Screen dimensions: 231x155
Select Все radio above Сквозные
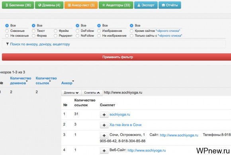(x=7, y=26)
